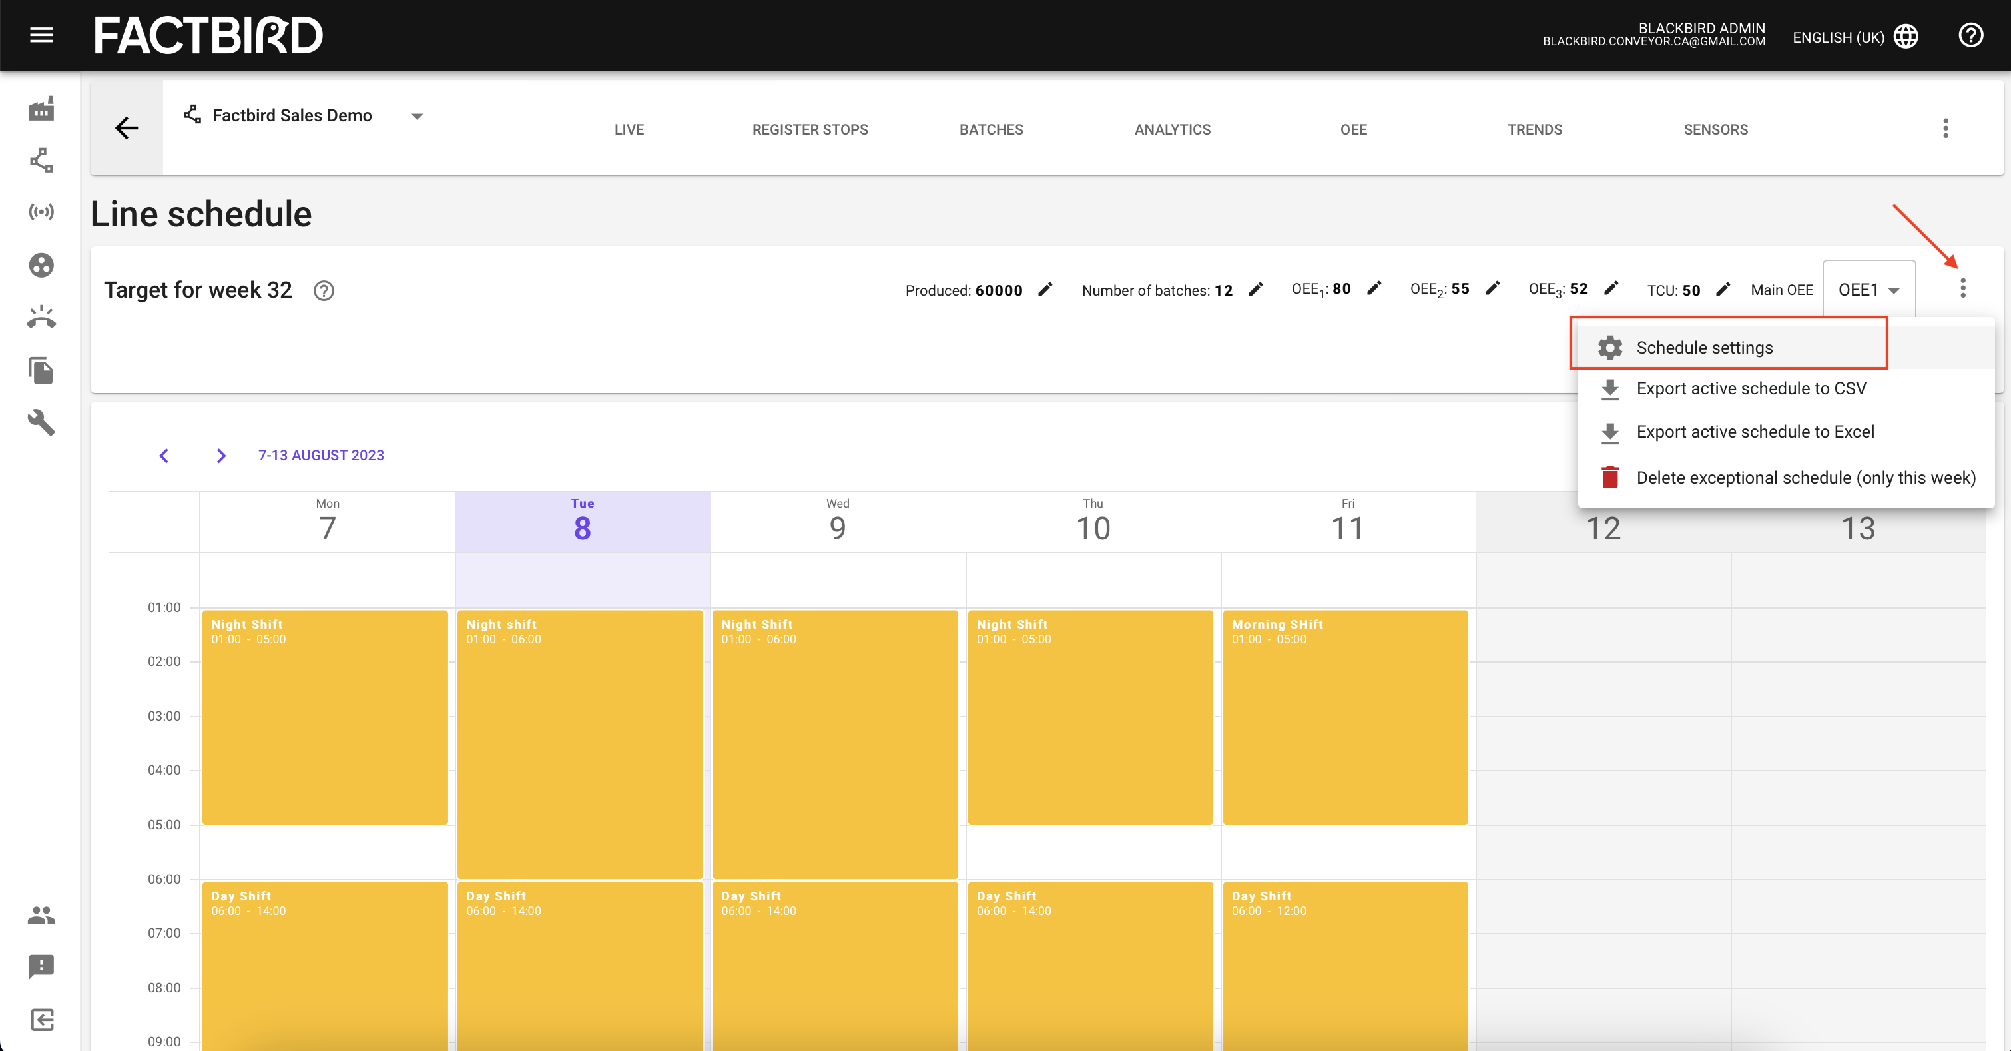The width and height of the screenshot is (2011, 1051).
Task: Edit the OEE2 target value
Action: click(x=1493, y=289)
